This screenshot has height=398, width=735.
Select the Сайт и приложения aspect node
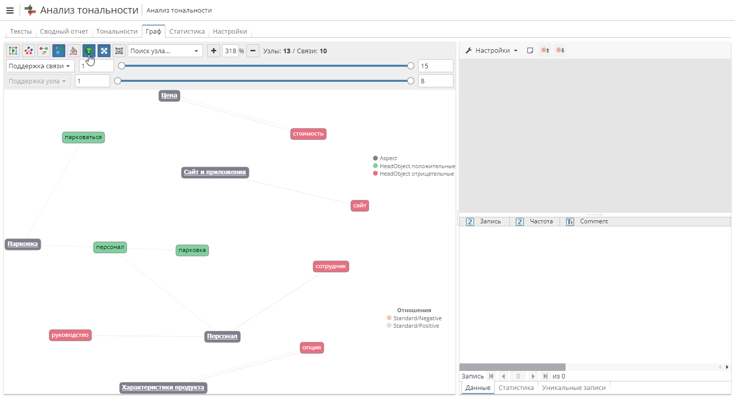tap(215, 172)
